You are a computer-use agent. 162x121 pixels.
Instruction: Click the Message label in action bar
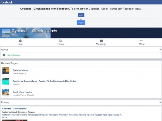point(101,44)
